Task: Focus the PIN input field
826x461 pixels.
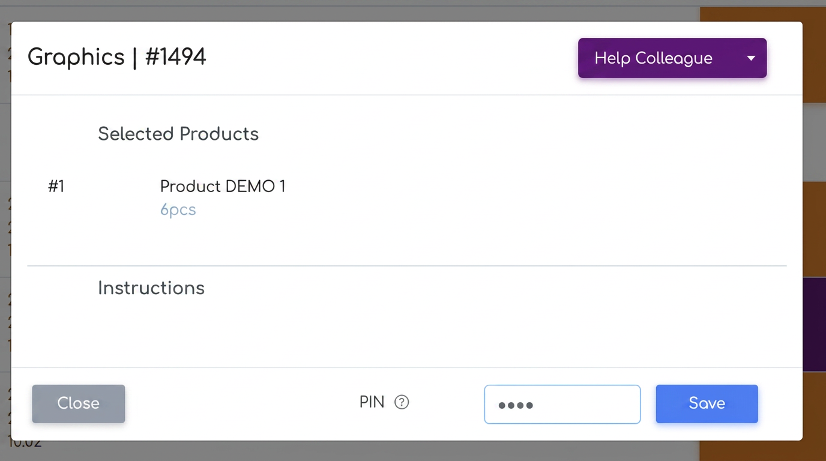Action: click(x=562, y=404)
